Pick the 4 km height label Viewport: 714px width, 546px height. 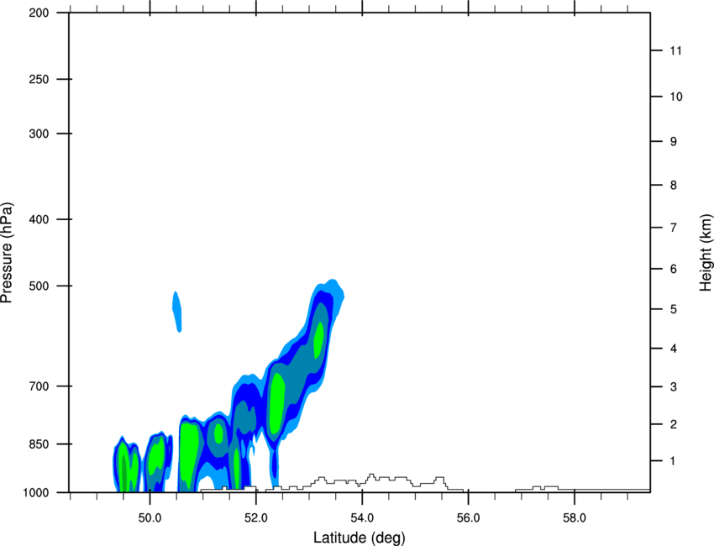pos(674,349)
